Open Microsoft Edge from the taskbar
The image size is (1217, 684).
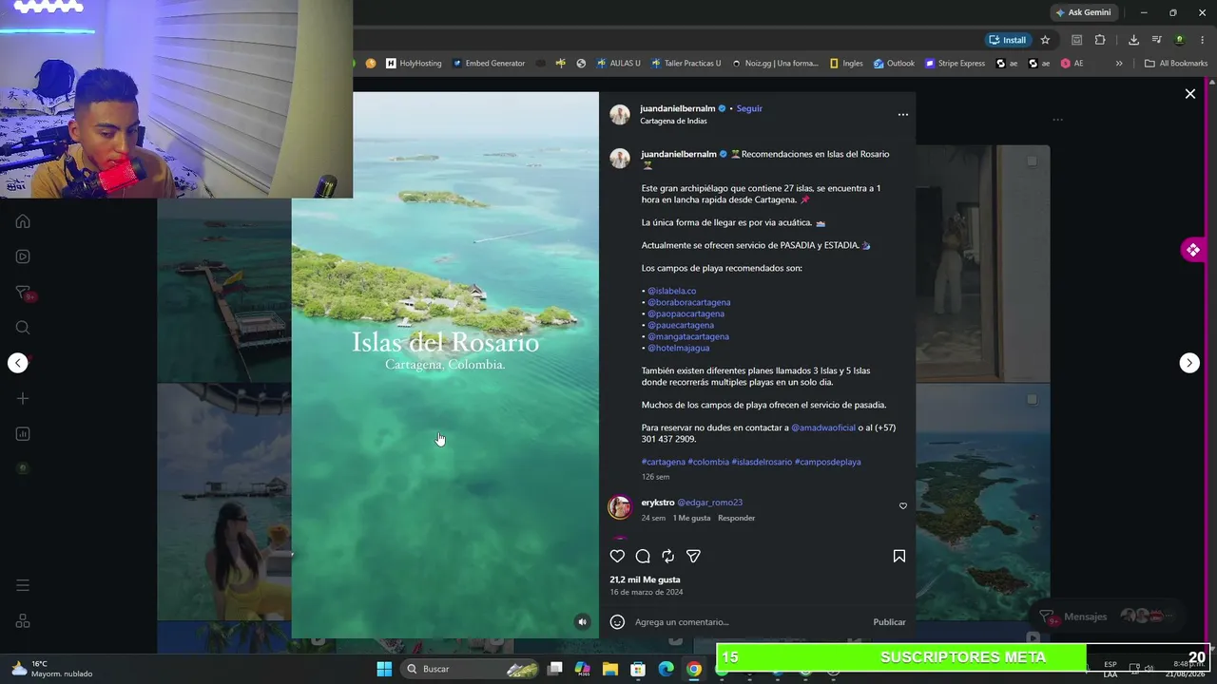666,669
